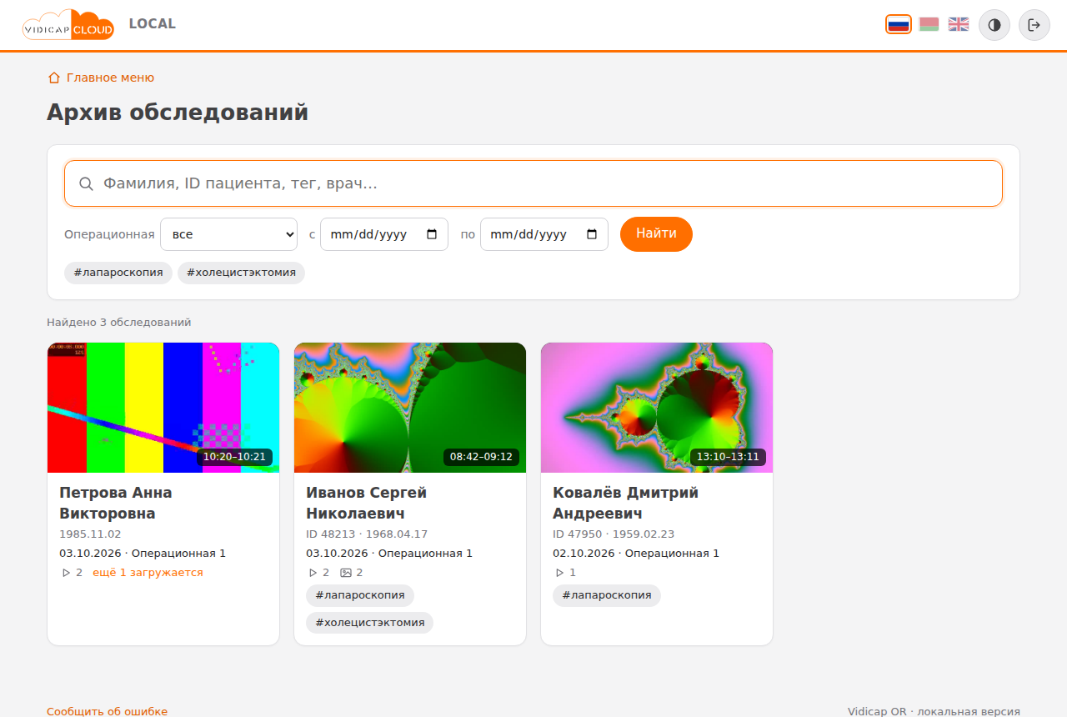Switch language to Belarusian flag
Image resolution: width=1067 pixels, height=717 pixels.
coord(929,24)
